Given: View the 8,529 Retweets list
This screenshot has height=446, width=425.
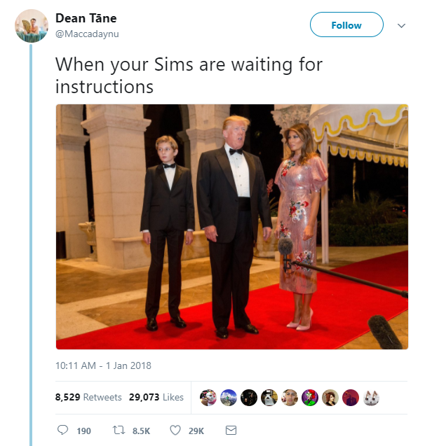Looking at the screenshot, I should (88, 397).
